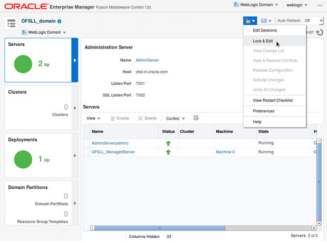Click the Create button

tap(120, 118)
